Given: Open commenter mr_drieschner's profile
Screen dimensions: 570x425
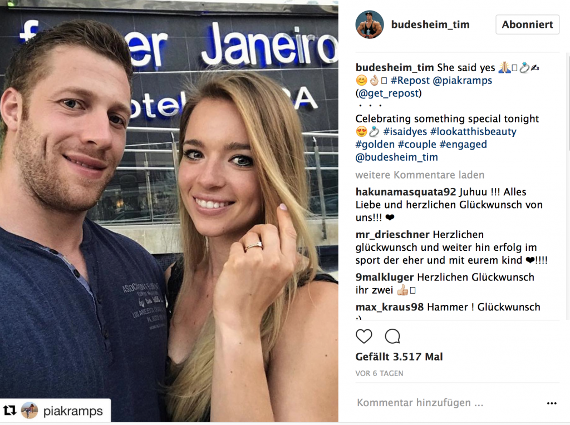Looking at the screenshot, I should (392, 235).
